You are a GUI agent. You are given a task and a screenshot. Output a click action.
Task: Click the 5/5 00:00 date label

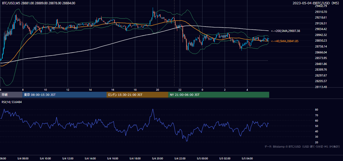(202, 159)
